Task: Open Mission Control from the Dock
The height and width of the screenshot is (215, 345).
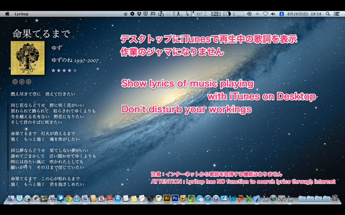Action: (44, 198)
